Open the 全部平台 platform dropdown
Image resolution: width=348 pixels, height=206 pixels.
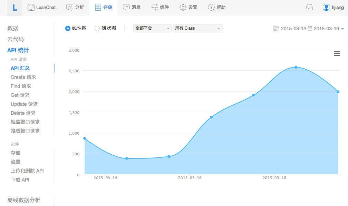152,28
